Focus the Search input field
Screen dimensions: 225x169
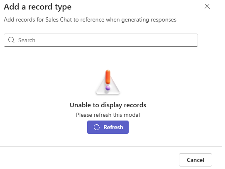[x=101, y=40]
